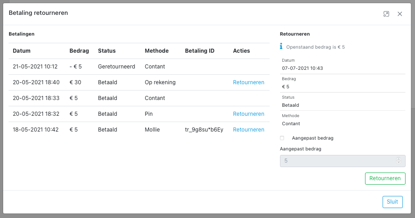
Task: Click the Methode column header
Action: pyautogui.click(x=157, y=51)
